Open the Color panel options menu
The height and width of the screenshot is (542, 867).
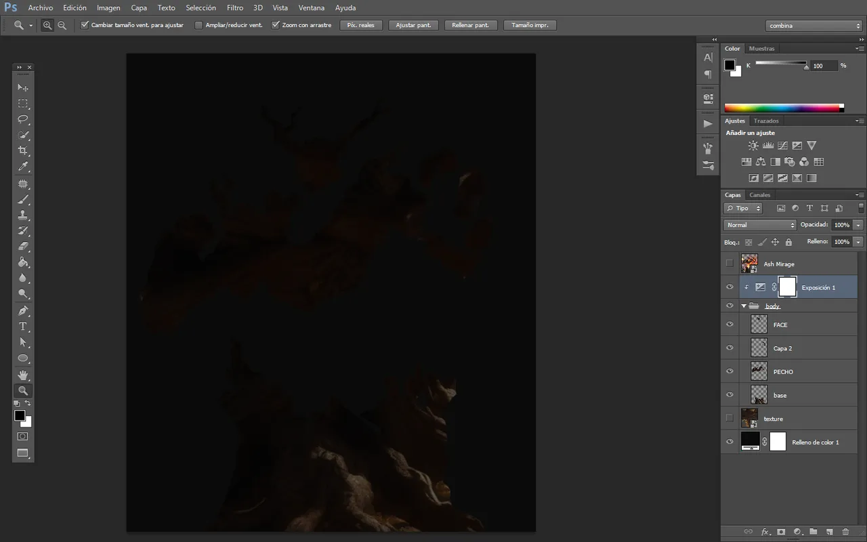860,48
